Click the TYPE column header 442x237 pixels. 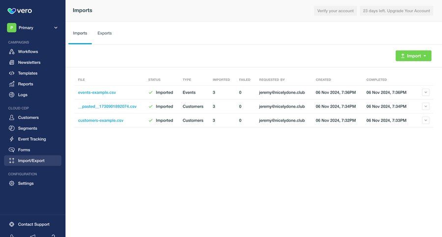point(187,80)
